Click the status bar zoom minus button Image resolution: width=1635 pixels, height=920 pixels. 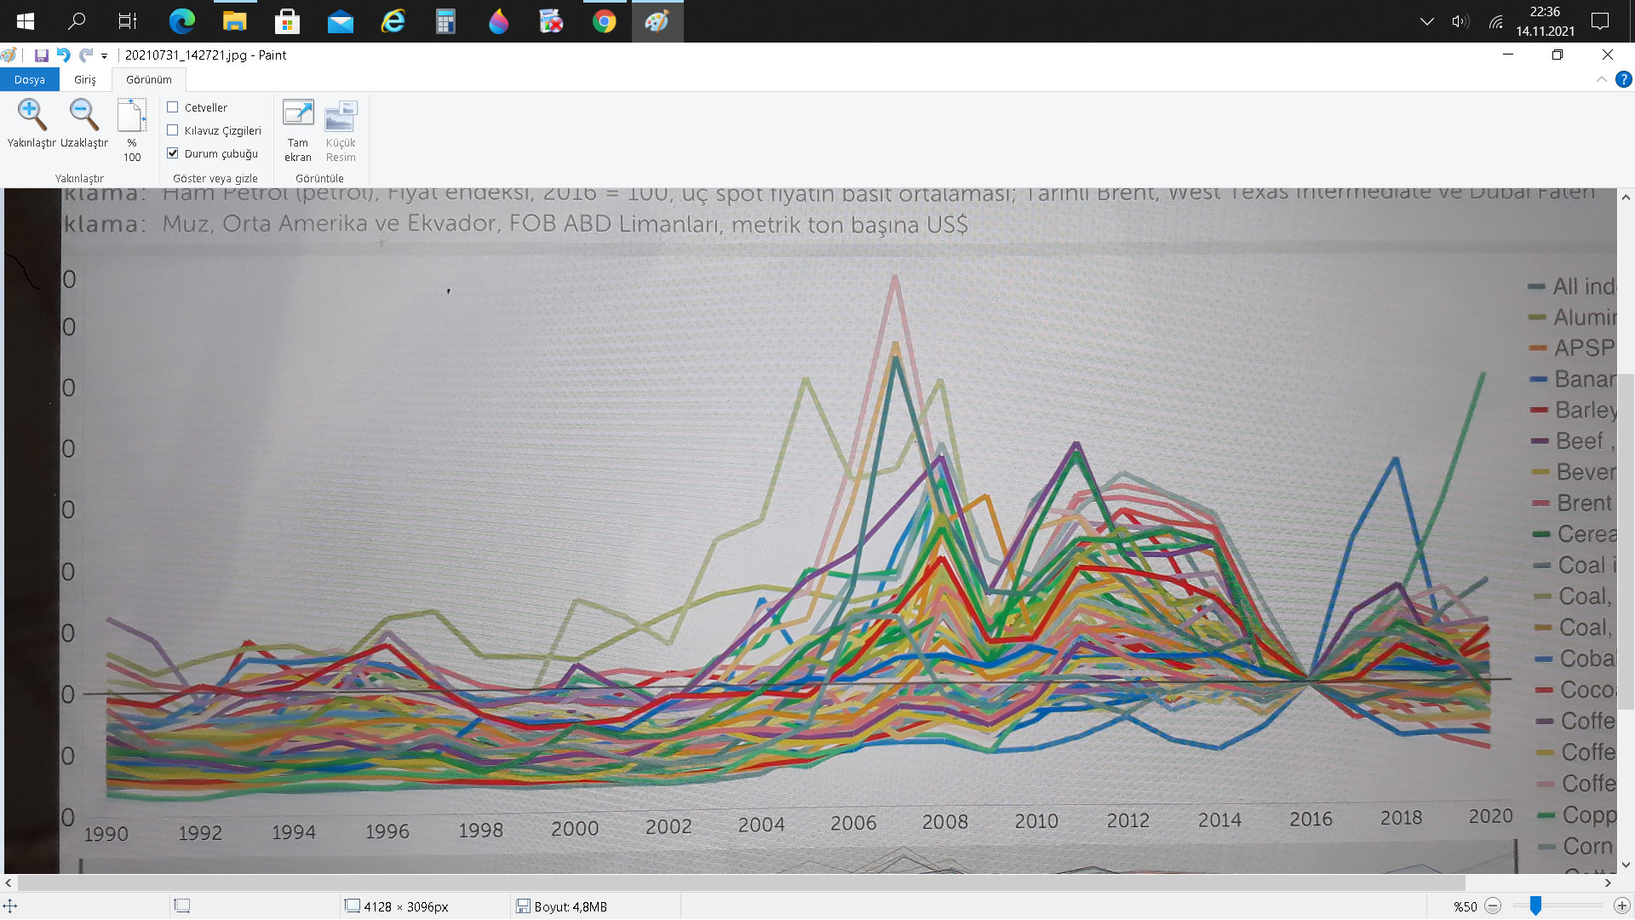click(x=1493, y=906)
